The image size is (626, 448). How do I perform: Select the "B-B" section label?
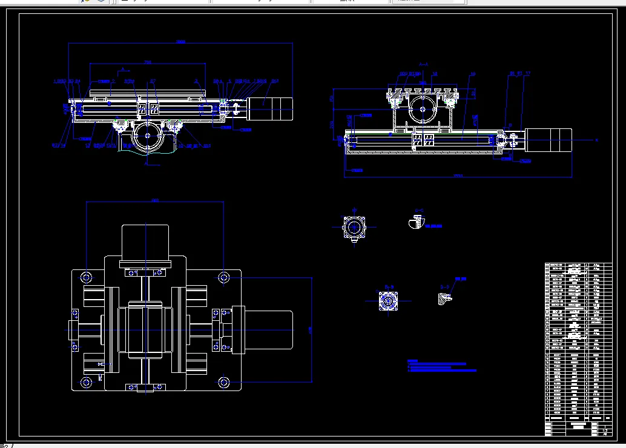click(389, 287)
